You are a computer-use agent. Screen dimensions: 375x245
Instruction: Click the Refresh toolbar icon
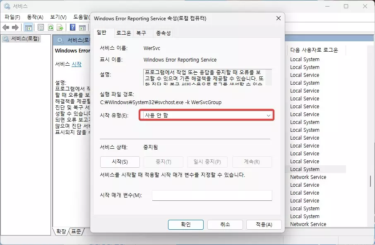pyautogui.click(x=50, y=27)
